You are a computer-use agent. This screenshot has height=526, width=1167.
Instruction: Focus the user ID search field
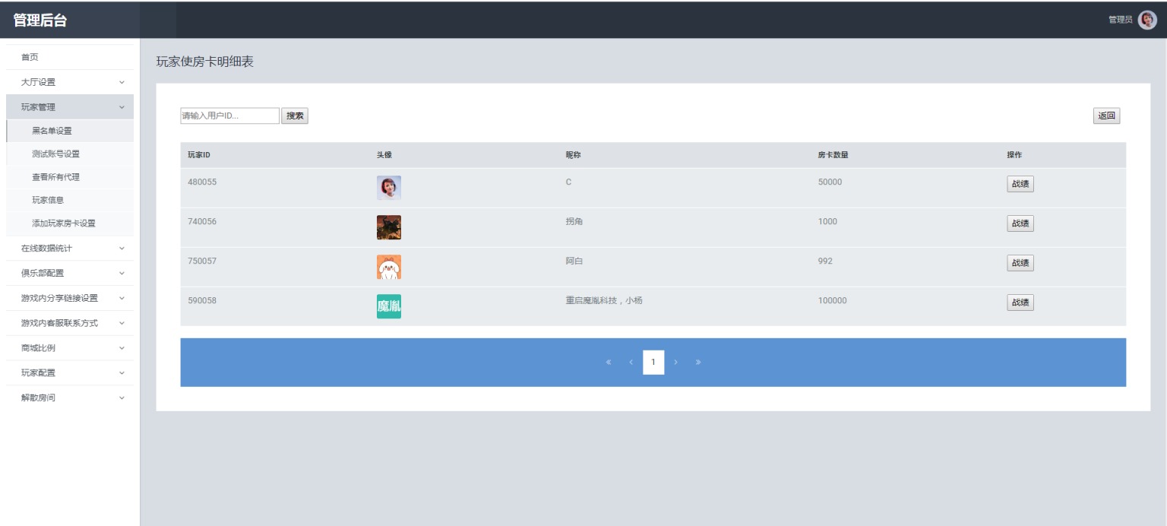(229, 116)
